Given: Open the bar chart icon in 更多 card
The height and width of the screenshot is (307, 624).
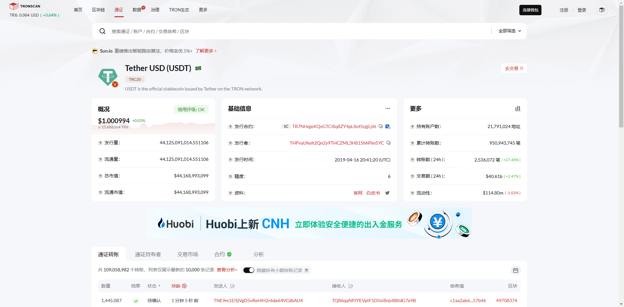Looking at the screenshot, I should pyautogui.click(x=518, y=108).
